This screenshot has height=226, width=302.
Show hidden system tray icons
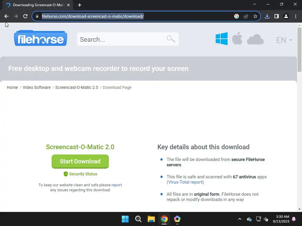coord(240,219)
